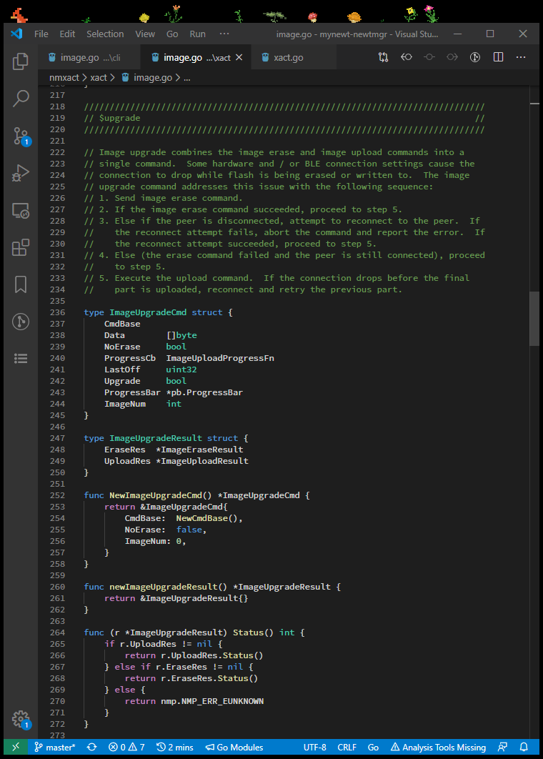Click the Open Changes compare icon
This screenshot has height=759, width=543.
[384, 57]
